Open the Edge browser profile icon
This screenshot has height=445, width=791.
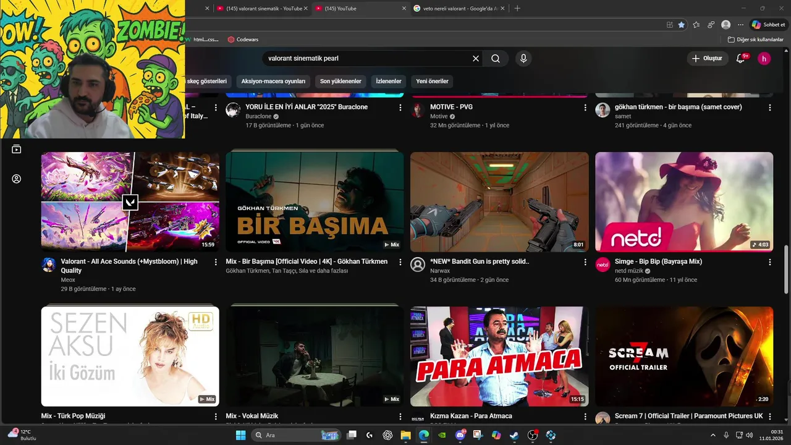pos(726,25)
